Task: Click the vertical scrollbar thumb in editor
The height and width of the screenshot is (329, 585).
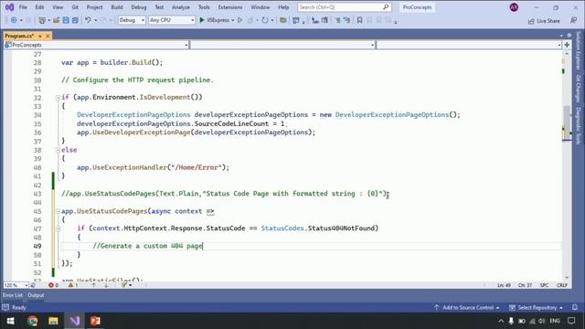Action: (x=567, y=123)
